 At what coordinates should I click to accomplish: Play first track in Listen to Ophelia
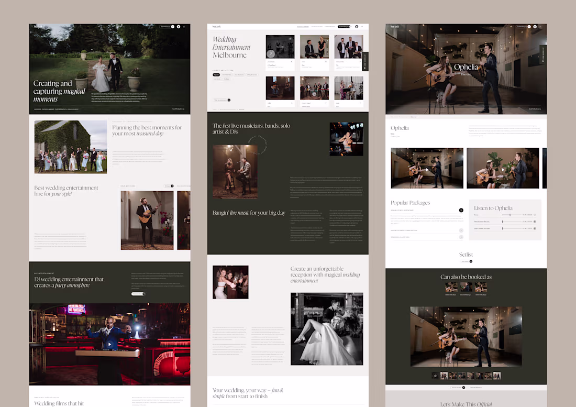[535, 215]
